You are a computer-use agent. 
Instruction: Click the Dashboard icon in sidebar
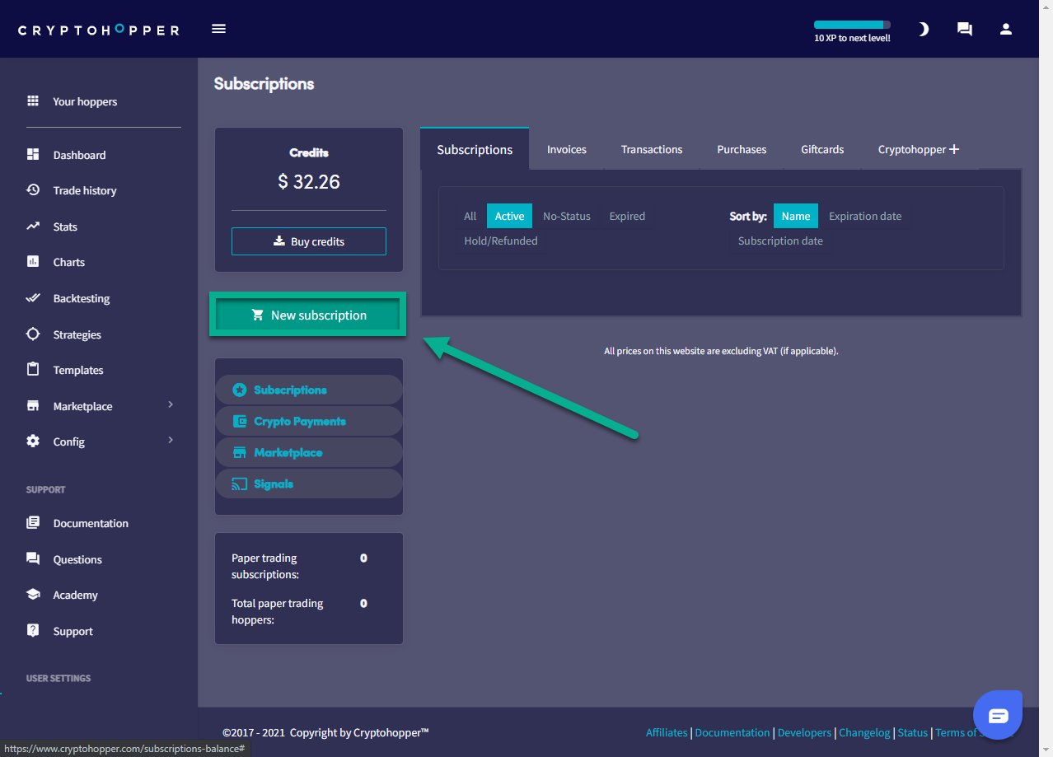point(33,155)
